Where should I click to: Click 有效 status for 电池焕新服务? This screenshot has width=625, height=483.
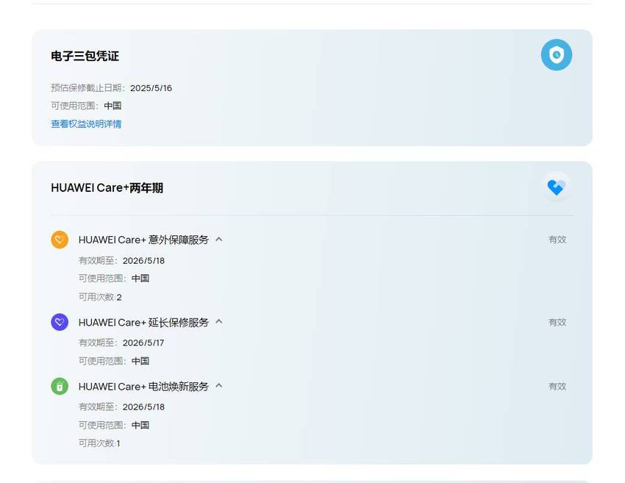[557, 386]
